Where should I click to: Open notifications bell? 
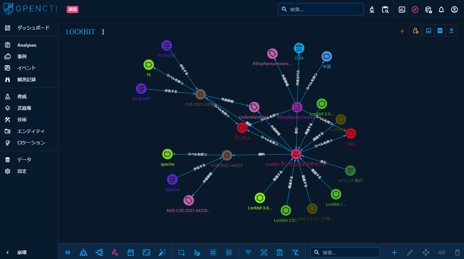(441, 10)
